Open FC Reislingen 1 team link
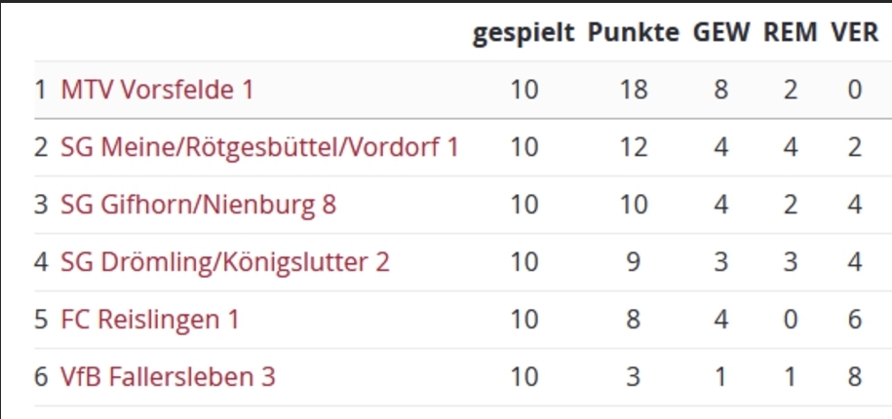The width and height of the screenshot is (892, 419). [x=150, y=320]
